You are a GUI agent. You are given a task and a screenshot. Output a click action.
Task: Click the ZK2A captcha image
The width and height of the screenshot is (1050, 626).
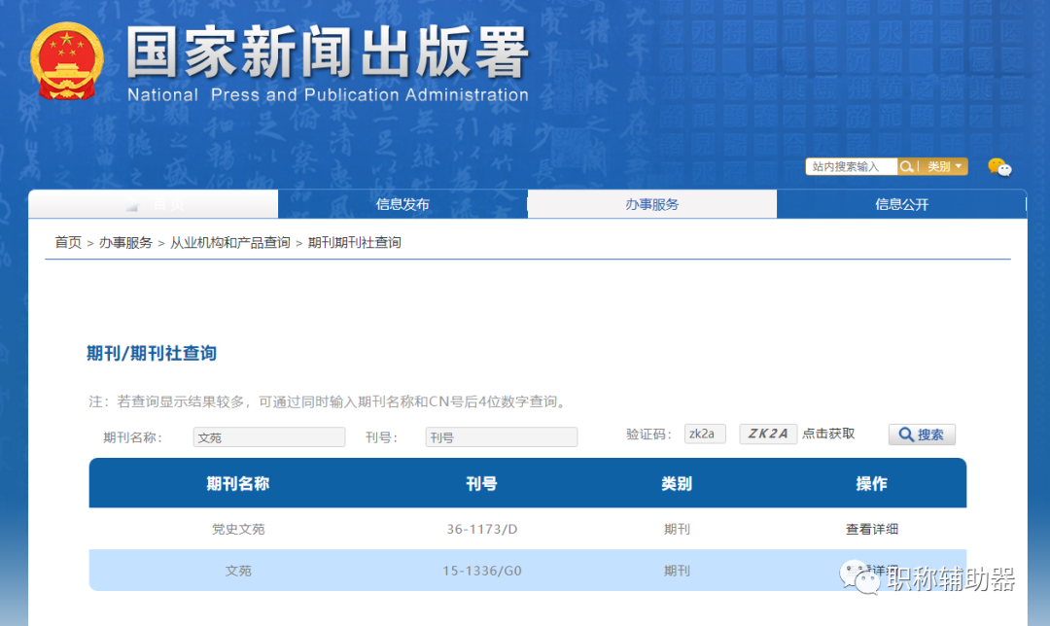point(768,434)
